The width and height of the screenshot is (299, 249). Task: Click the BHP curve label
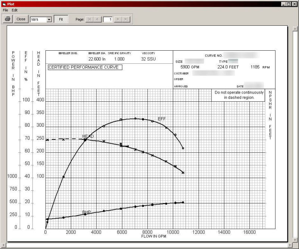86,212
